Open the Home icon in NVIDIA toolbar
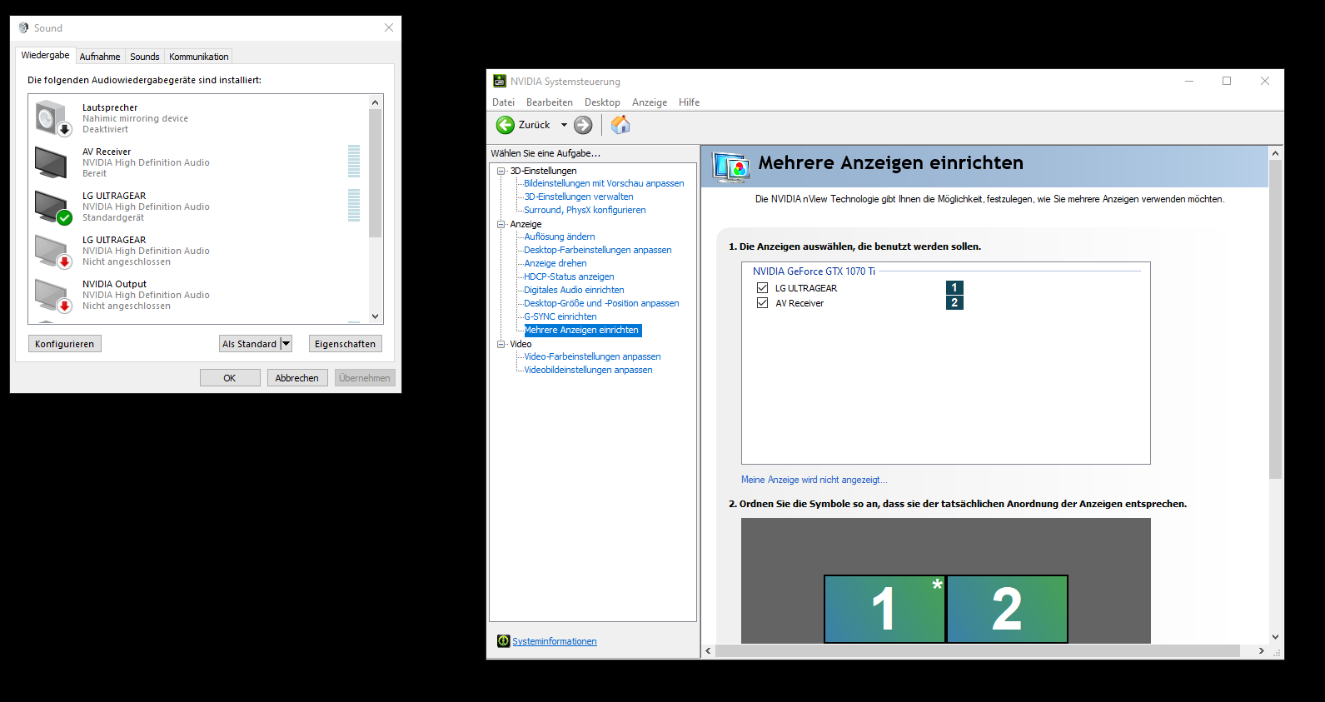1325x702 pixels. click(620, 125)
